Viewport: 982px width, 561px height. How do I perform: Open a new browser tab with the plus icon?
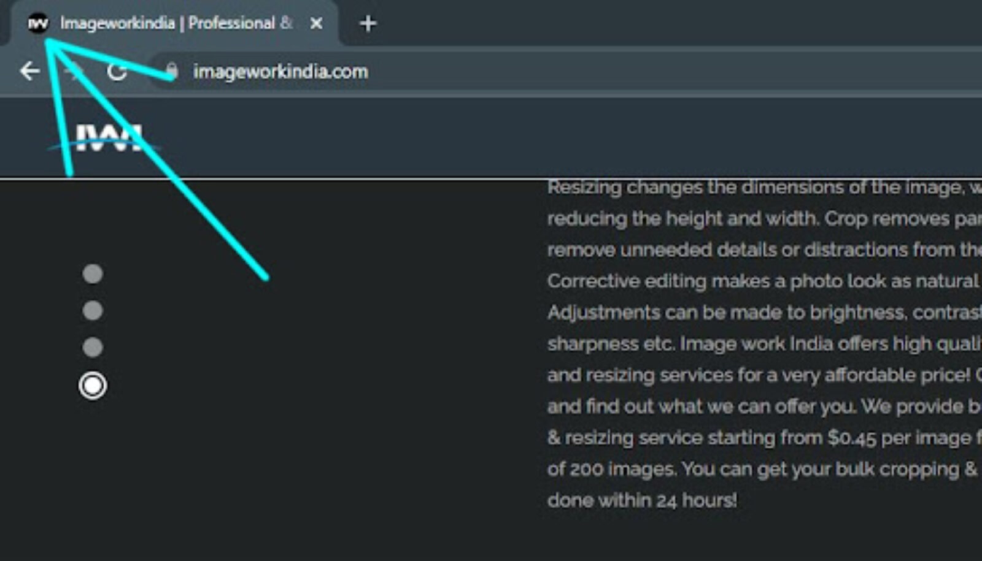click(367, 23)
